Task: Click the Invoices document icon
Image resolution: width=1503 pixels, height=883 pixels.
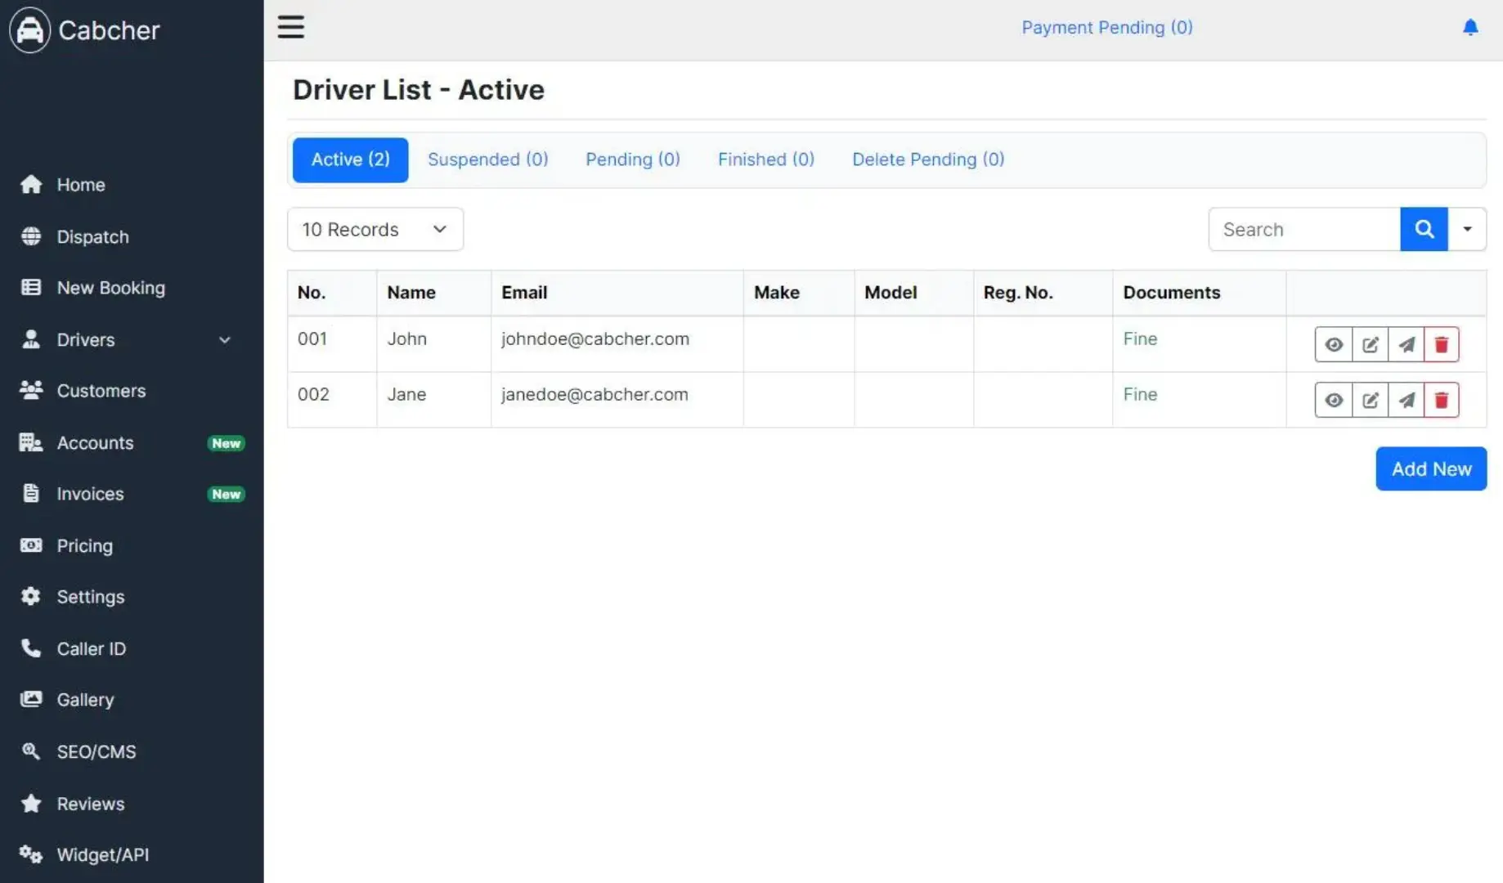Action: tap(31, 494)
